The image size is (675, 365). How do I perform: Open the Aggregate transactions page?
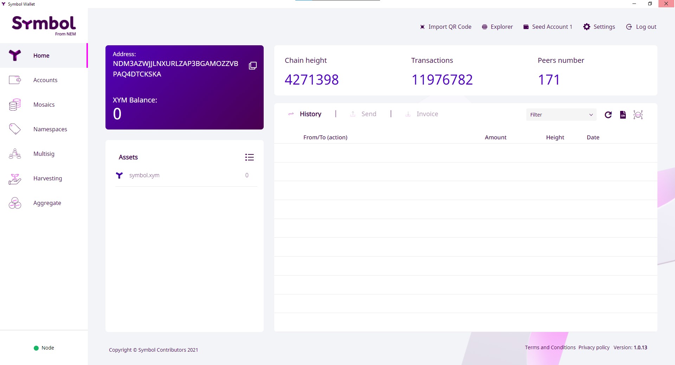(x=47, y=203)
